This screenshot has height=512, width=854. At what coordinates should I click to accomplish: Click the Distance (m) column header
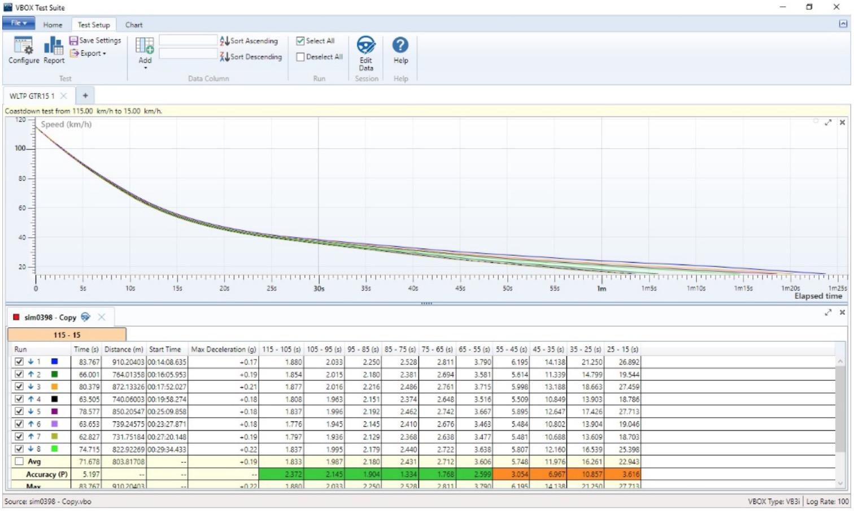[124, 349]
